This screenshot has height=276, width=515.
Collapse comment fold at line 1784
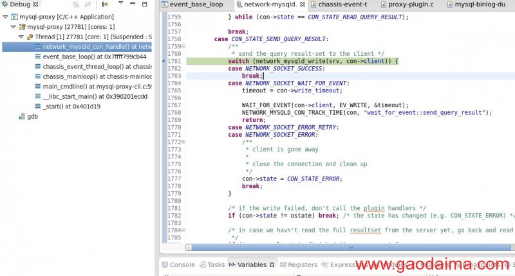click(183, 230)
